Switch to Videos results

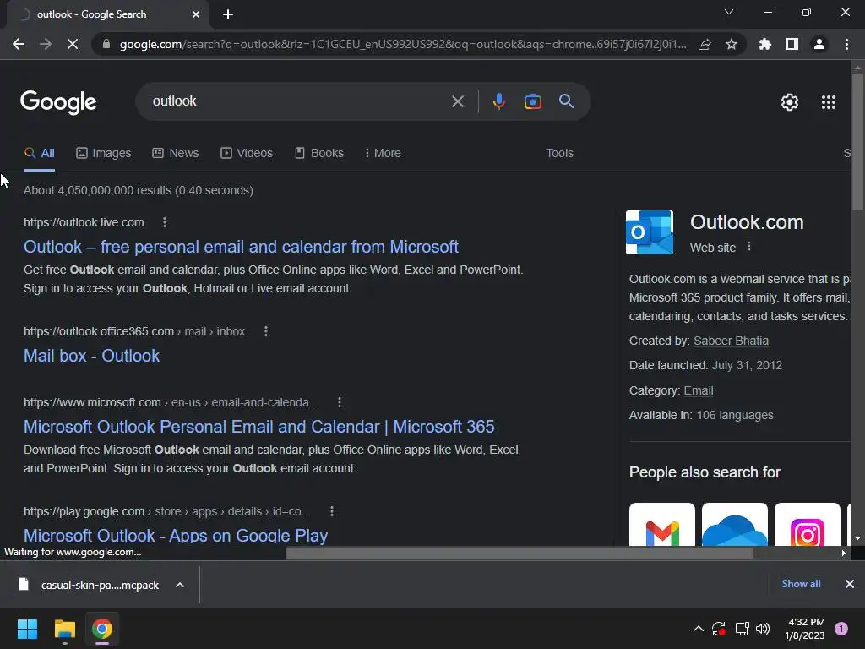[x=247, y=153]
